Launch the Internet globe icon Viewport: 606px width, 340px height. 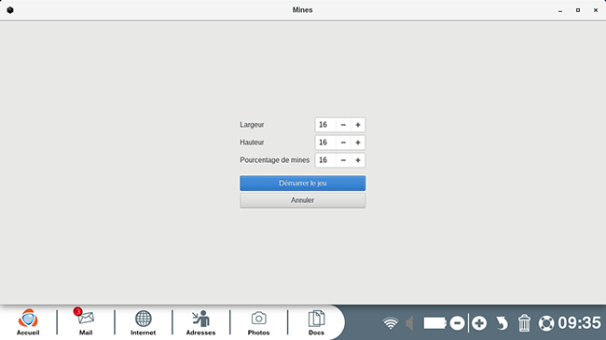143,322
